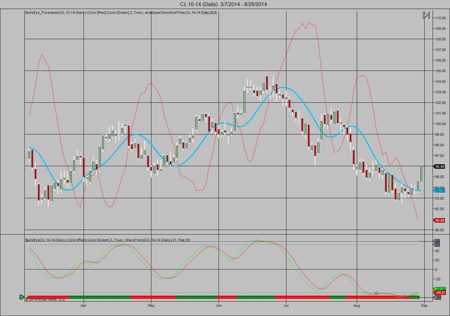Click the gray 53 level marker

pyautogui.click(x=437, y=244)
